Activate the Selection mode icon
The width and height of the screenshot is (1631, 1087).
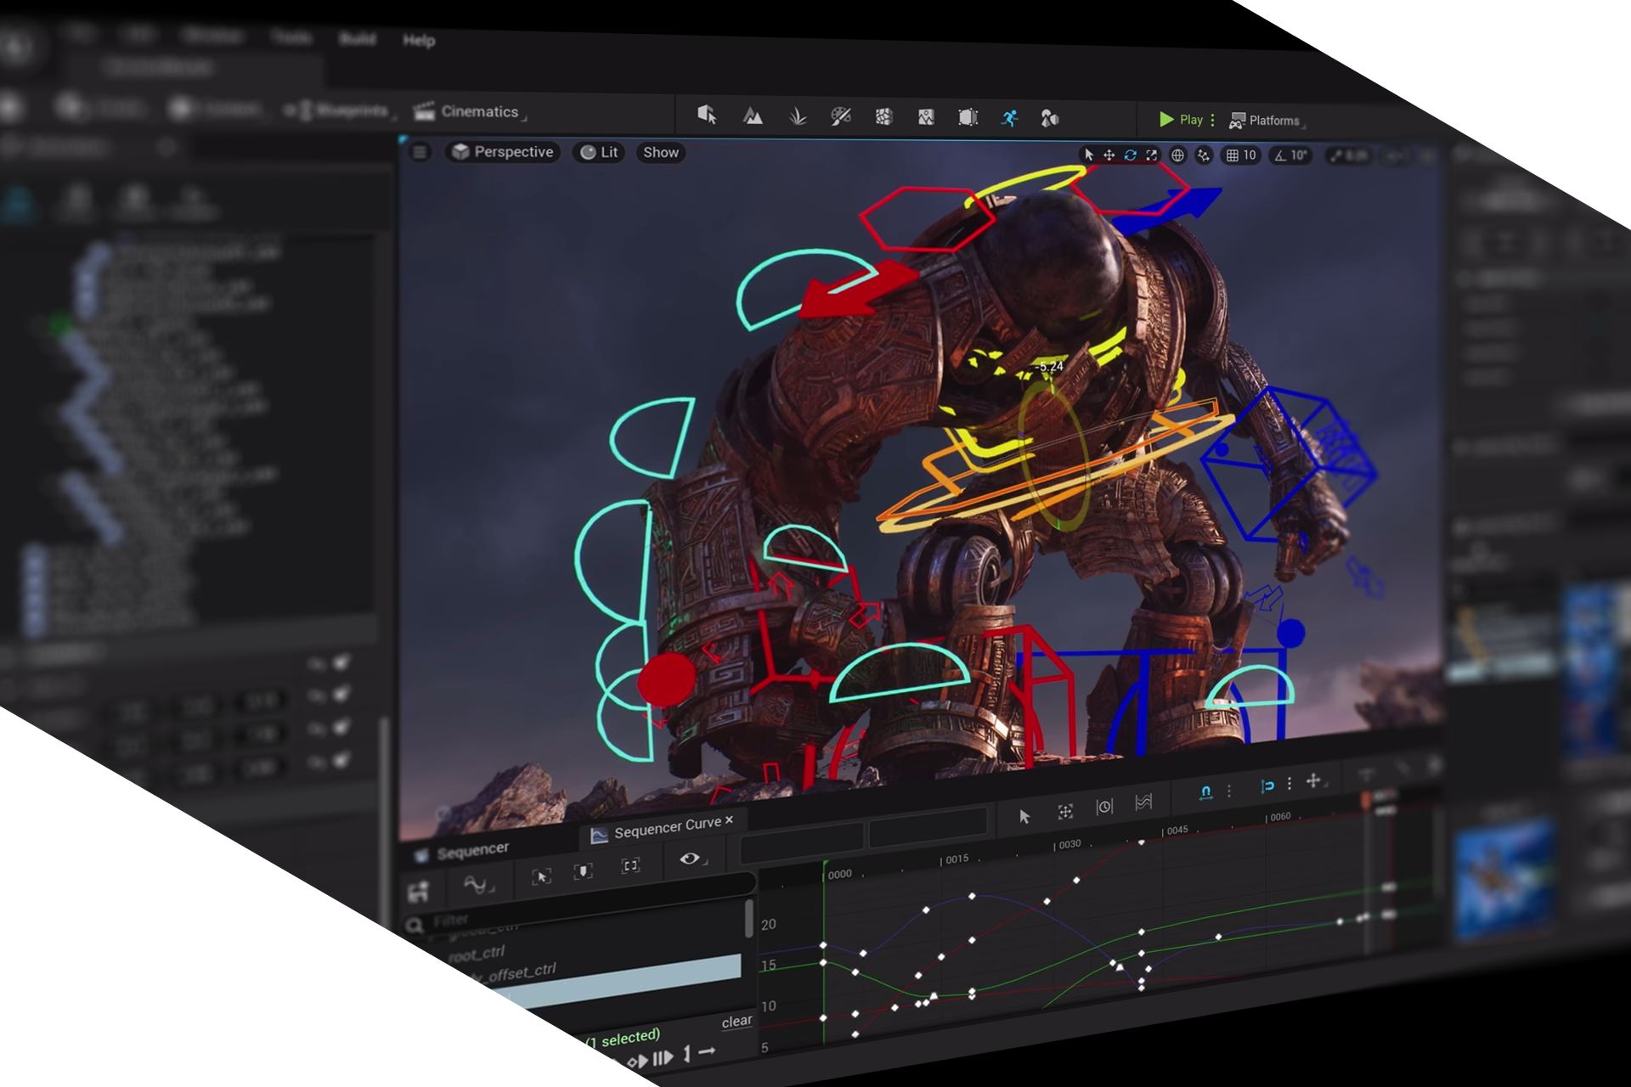pos(707,115)
